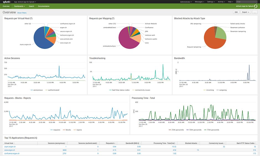This screenshot has width=260, height=156.
Task: Toggle the incoming legend in Bandwidth
Action: tap(209, 90)
